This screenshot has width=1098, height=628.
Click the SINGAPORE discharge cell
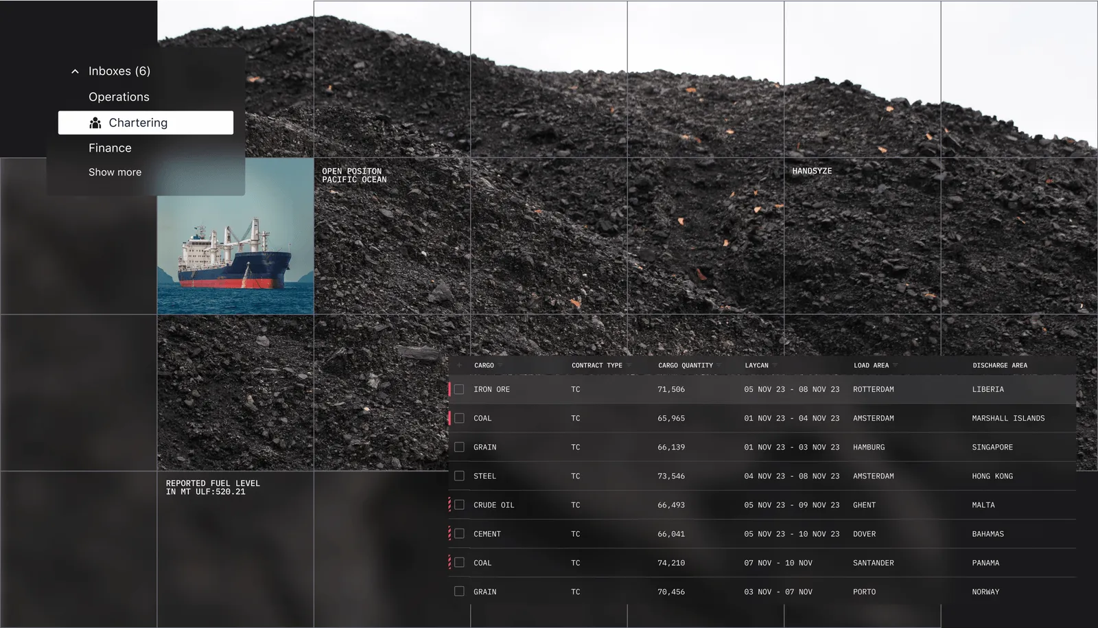(992, 447)
